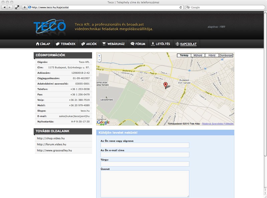Open the Termékek menu item

tap(65, 44)
